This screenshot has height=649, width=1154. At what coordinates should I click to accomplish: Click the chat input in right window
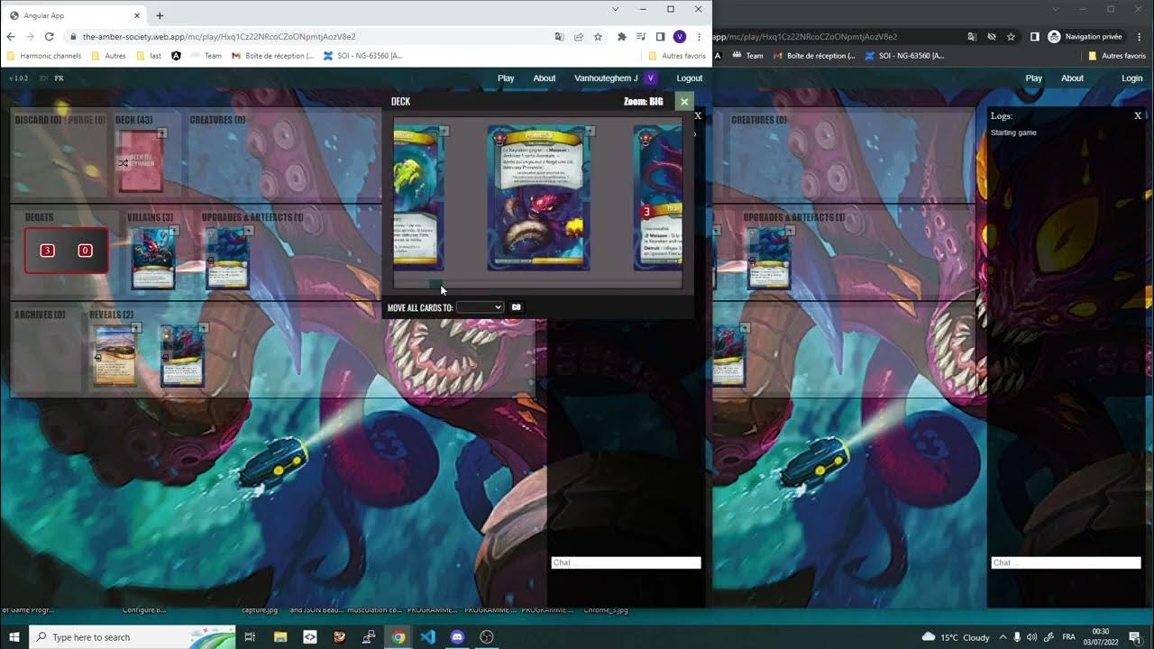pyautogui.click(x=1066, y=562)
